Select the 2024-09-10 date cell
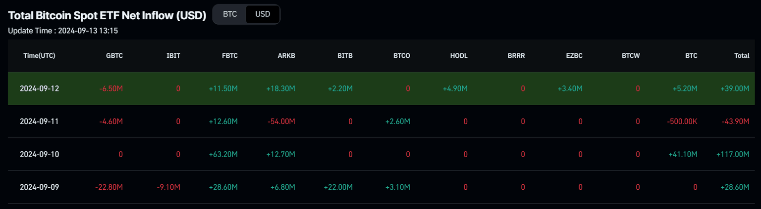Viewport: 761px width, 209px height. [x=39, y=155]
